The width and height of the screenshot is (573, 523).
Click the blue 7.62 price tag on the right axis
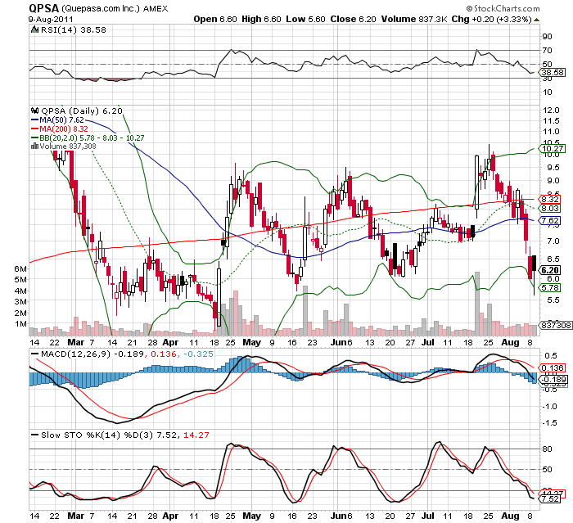point(549,220)
